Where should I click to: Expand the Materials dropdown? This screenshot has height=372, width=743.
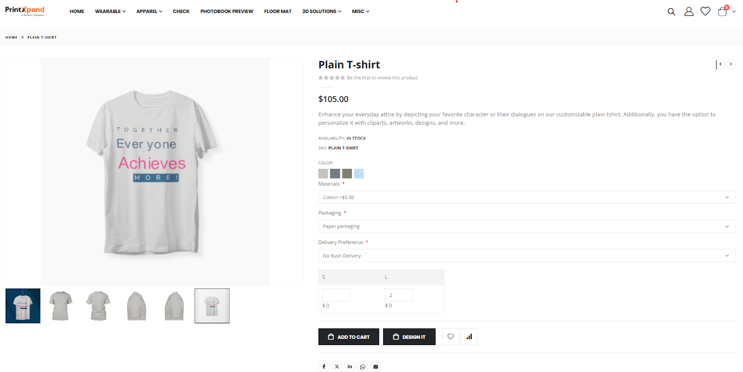tap(527, 197)
